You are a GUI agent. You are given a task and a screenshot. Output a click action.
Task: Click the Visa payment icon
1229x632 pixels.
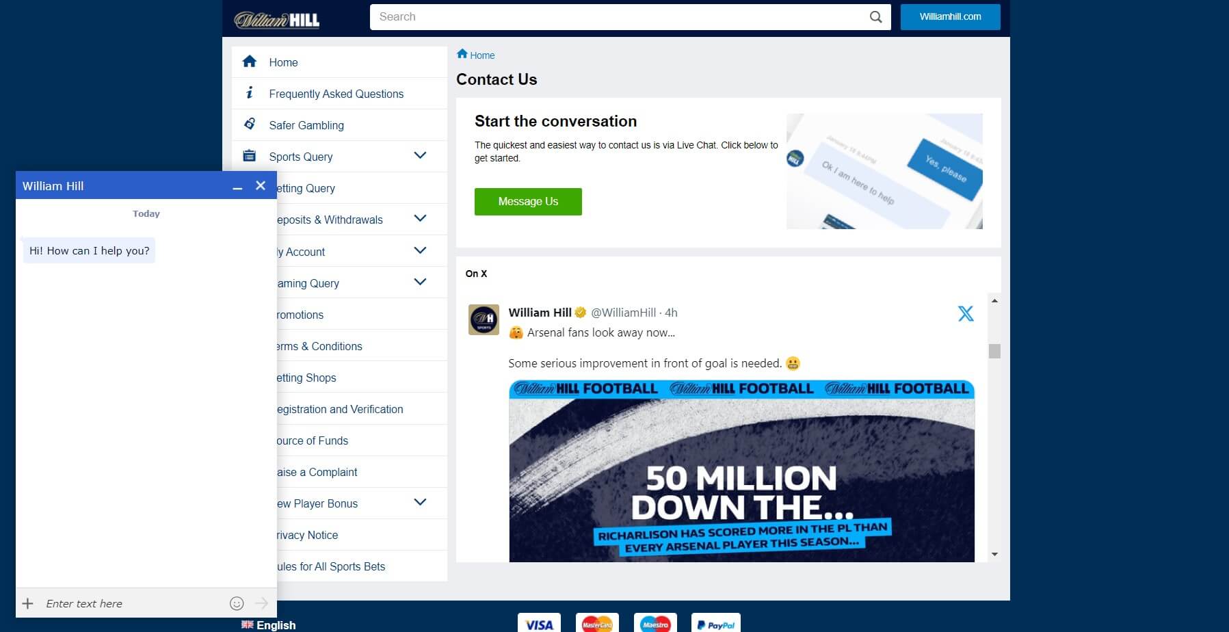pyautogui.click(x=540, y=623)
